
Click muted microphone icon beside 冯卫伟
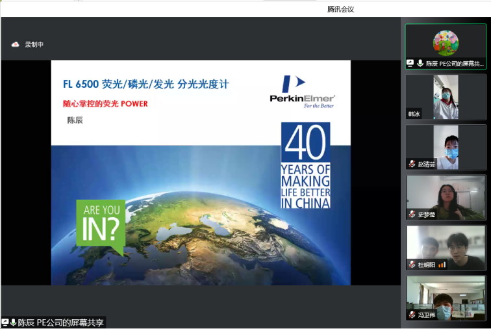[412, 315]
